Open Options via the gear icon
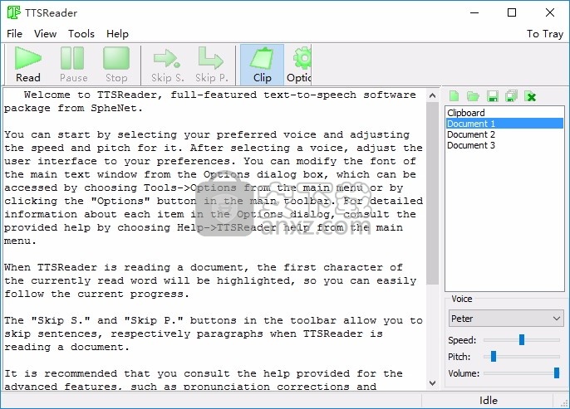Screen dimensions: 570x409 [299, 65]
